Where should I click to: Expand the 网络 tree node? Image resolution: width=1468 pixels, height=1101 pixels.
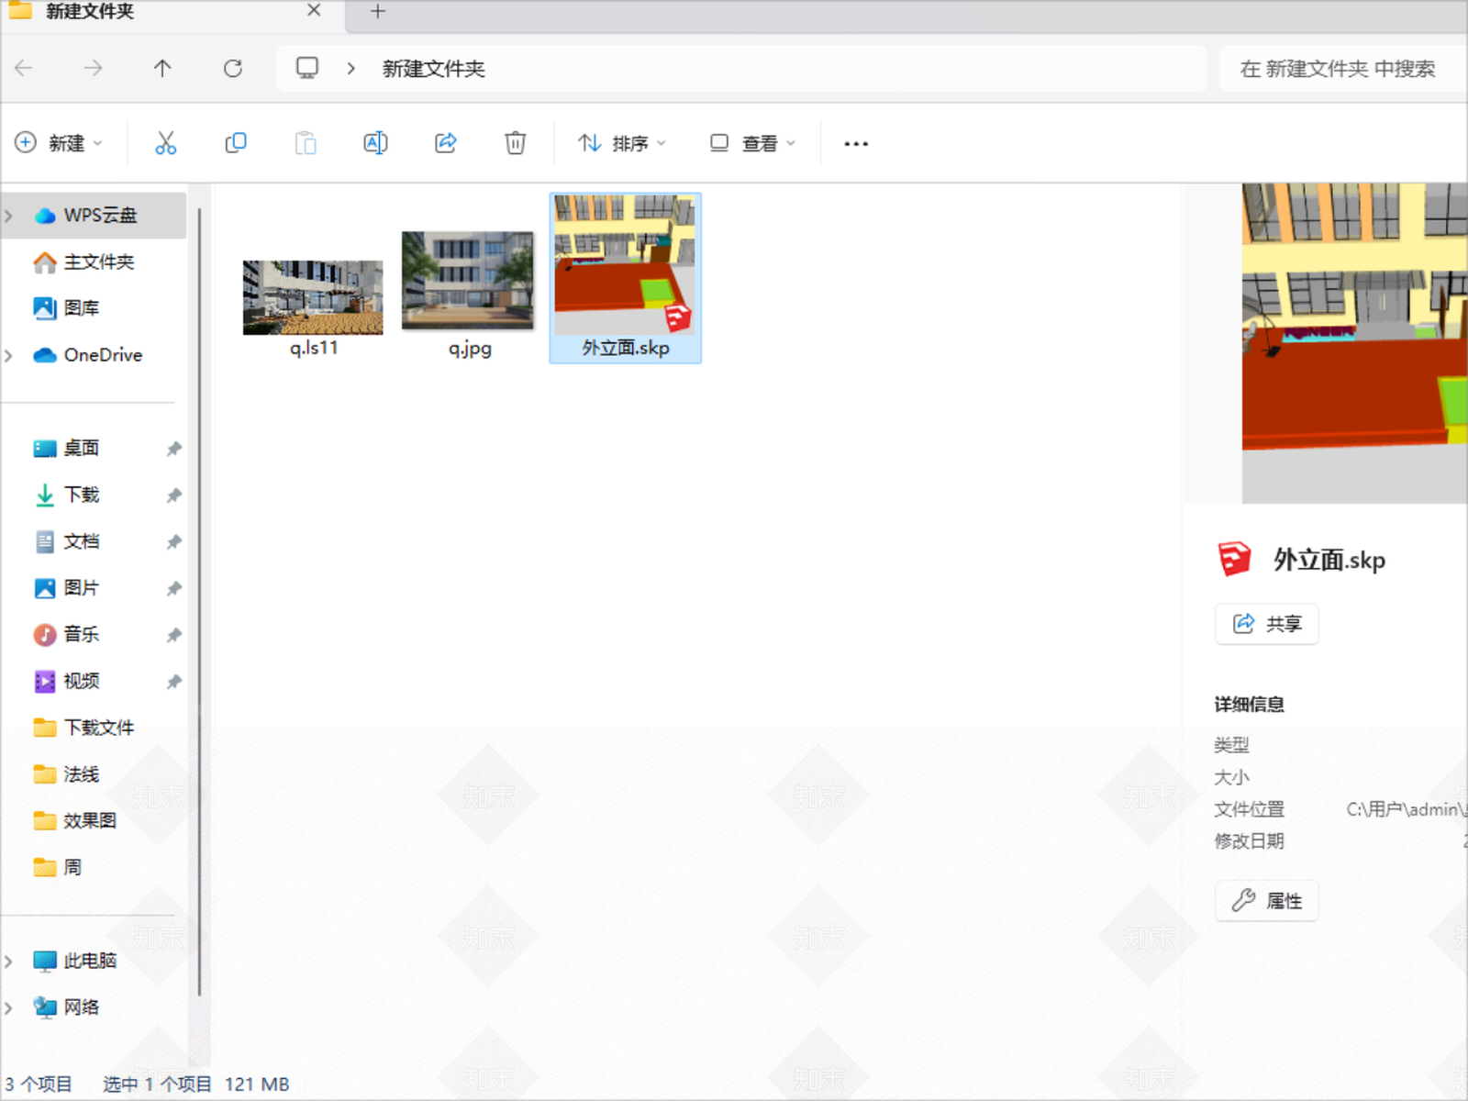pyautogui.click(x=9, y=1007)
